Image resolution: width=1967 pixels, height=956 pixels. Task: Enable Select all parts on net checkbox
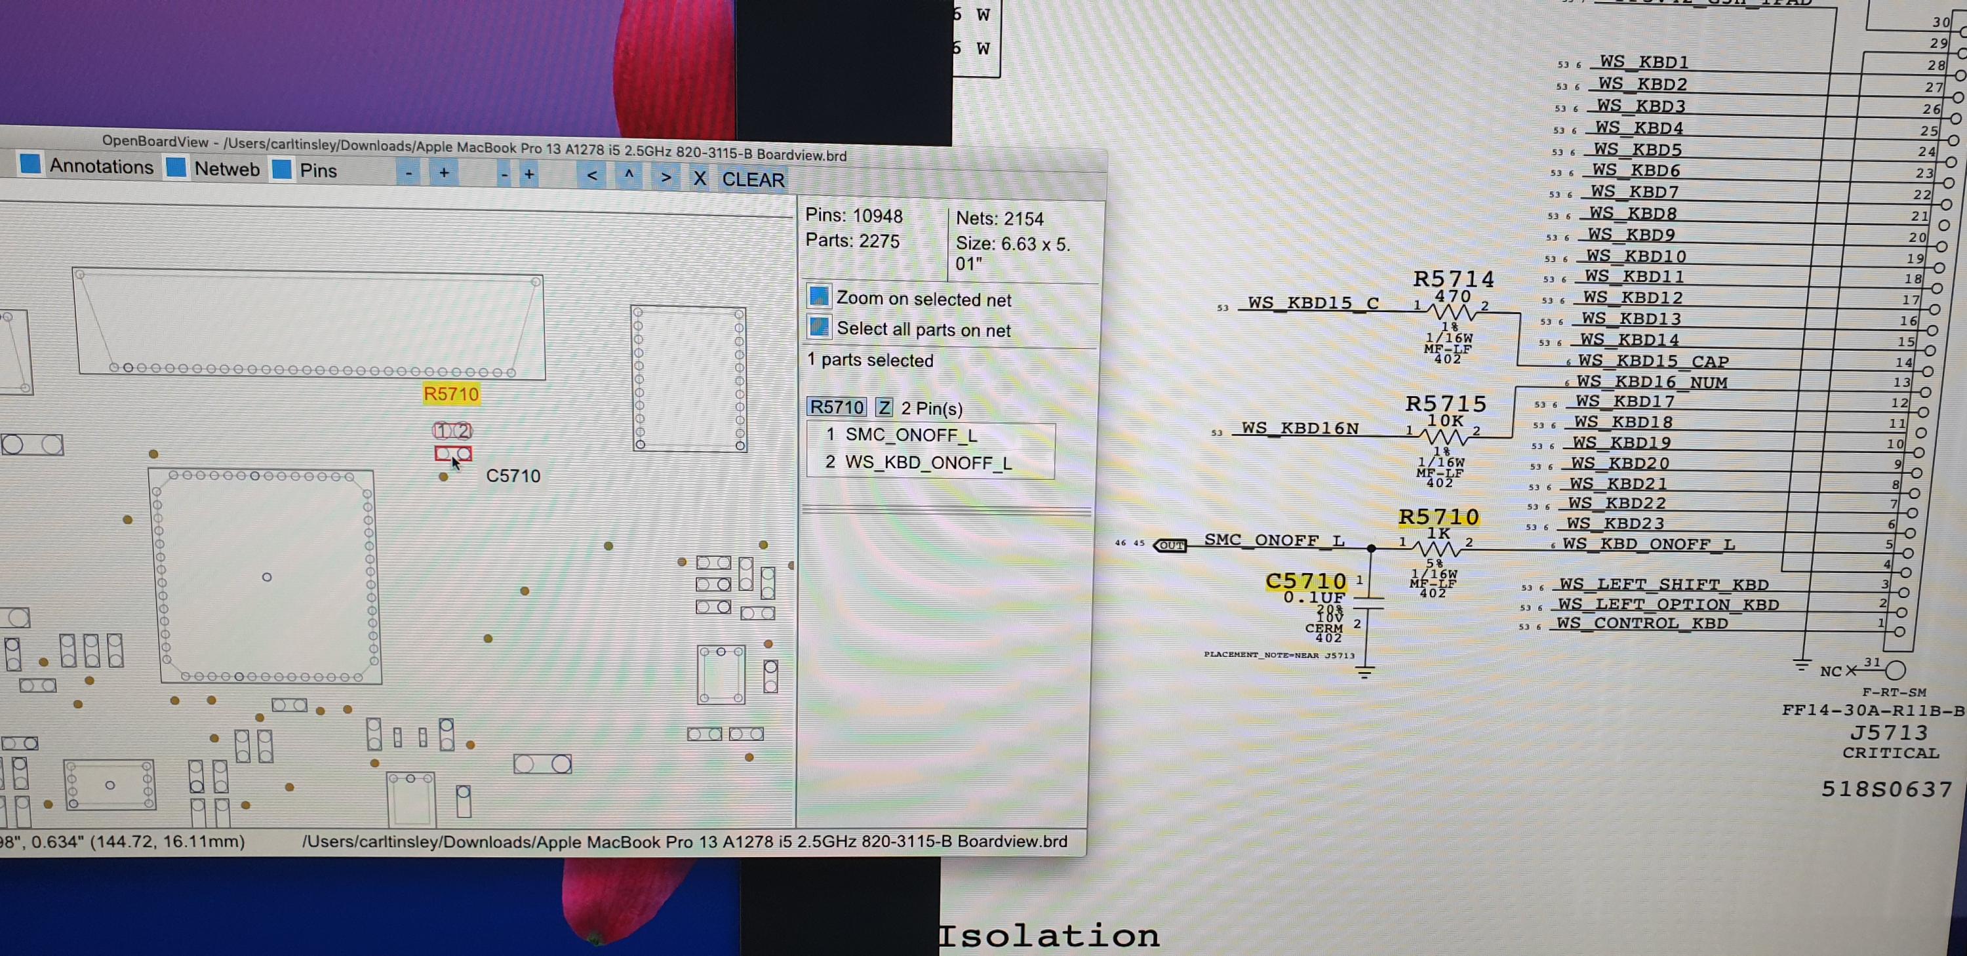[820, 327]
